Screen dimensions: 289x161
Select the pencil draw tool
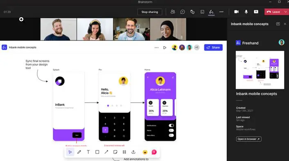pyautogui.click(x=79, y=152)
